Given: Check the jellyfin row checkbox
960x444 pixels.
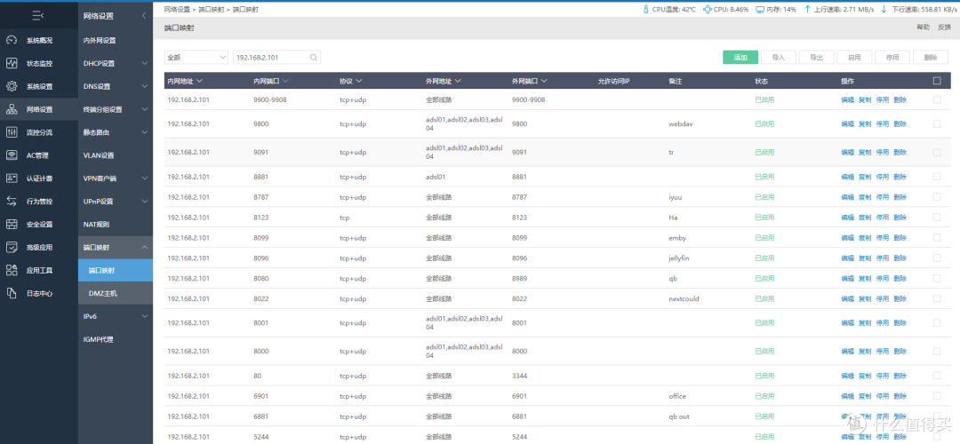Looking at the screenshot, I should click(937, 258).
